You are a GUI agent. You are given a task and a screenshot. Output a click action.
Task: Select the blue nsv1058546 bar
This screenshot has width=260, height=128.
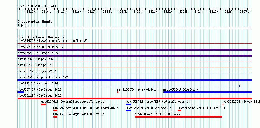[207, 92]
